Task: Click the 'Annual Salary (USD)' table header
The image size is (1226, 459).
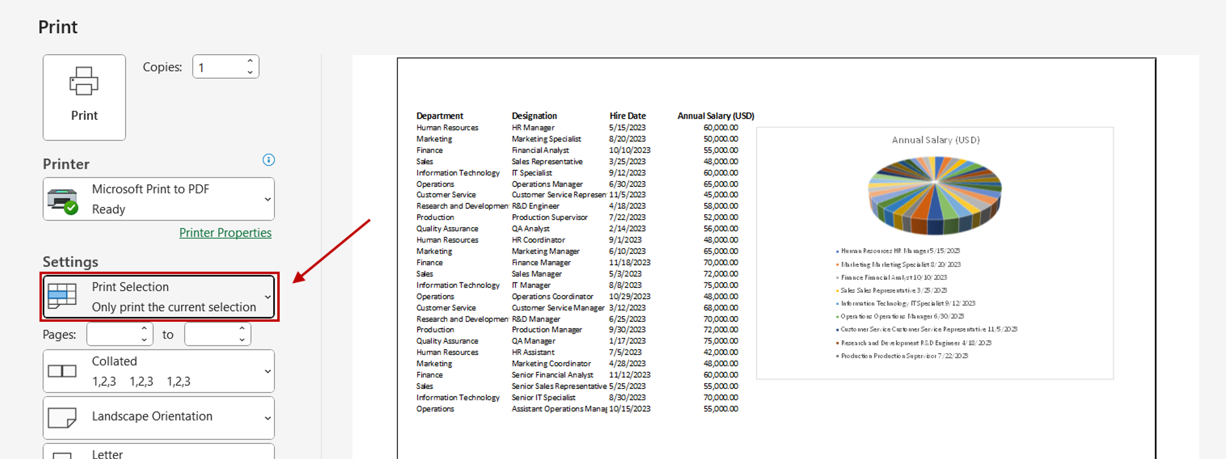Action: 716,115
